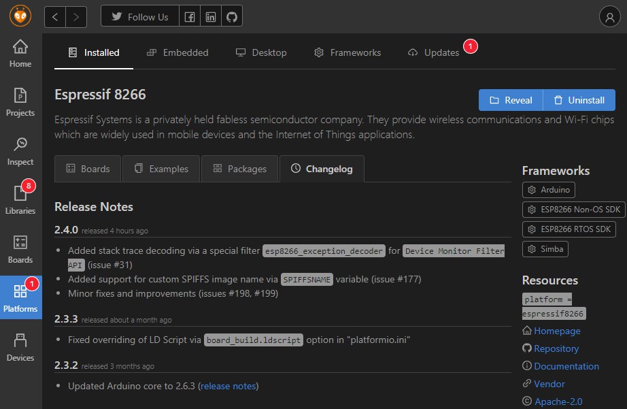Switch to the Desktop tab
Viewport: 627px width, 409px height.
261,53
